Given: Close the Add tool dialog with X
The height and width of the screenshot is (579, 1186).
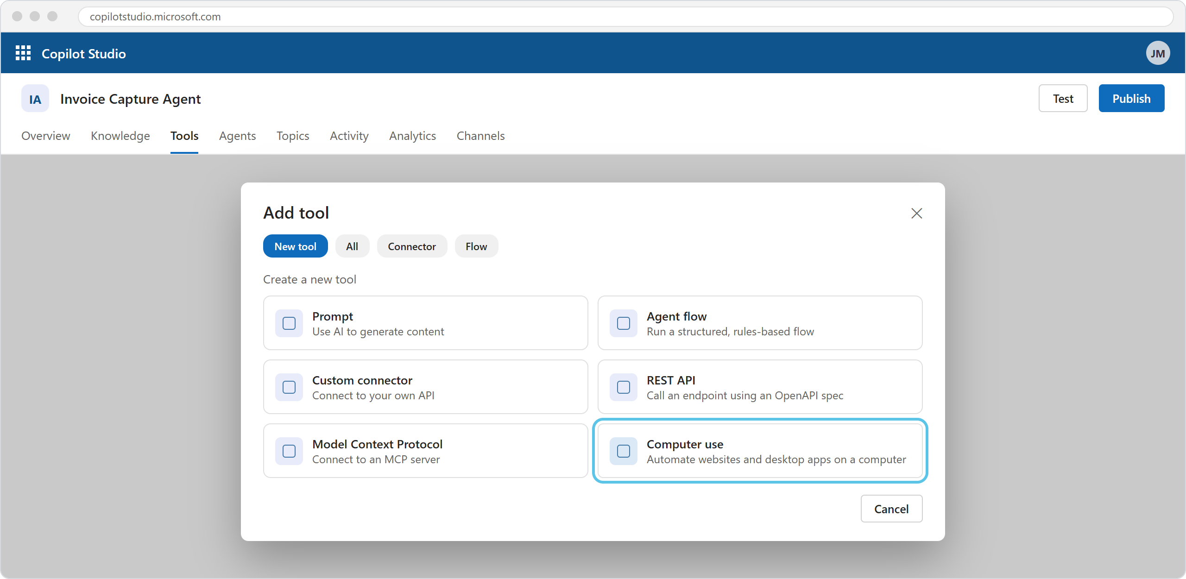Looking at the screenshot, I should [916, 213].
